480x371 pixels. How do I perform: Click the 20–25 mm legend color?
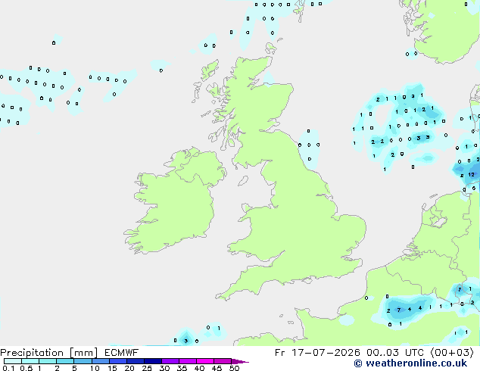pyautogui.click(x=136, y=361)
